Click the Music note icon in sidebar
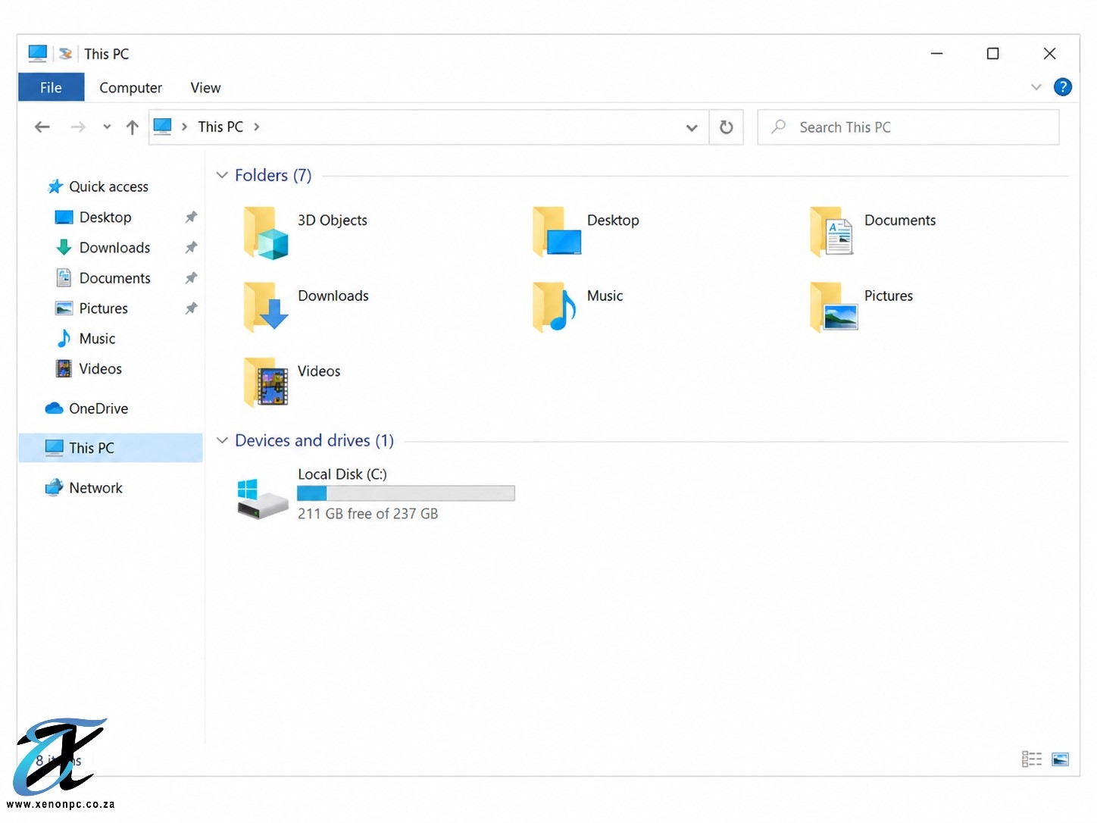 (64, 339)
